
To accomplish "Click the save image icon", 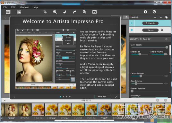I will (x=19, y=12).
